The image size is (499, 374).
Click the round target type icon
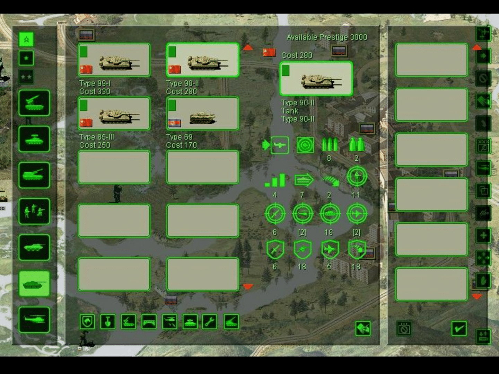[305, 145]
